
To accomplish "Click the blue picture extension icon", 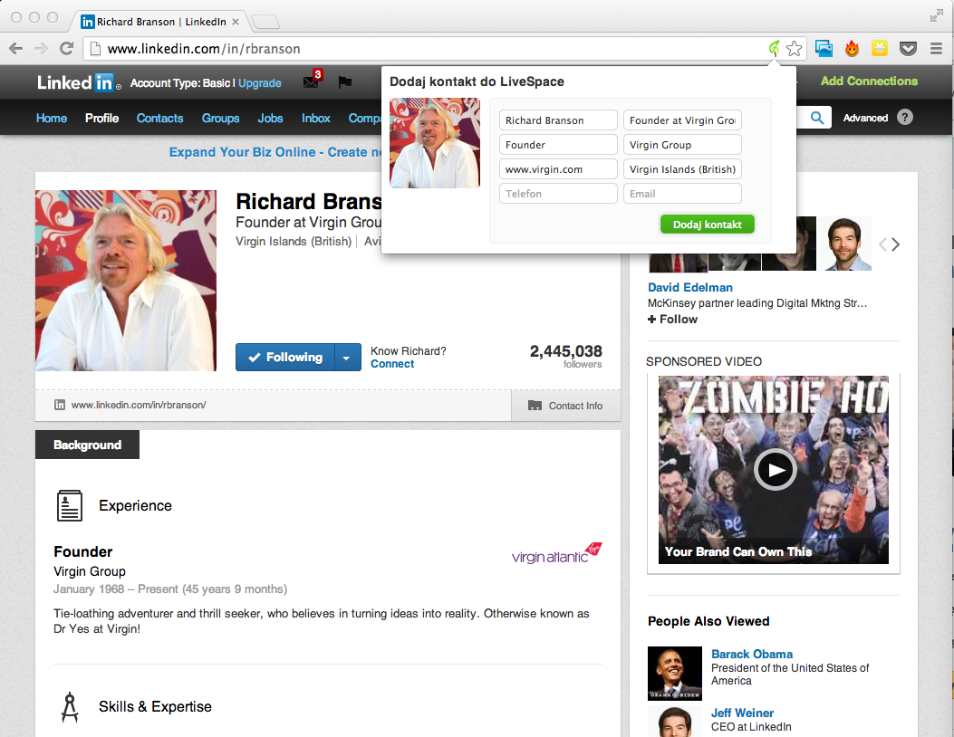I will (824, 49).
